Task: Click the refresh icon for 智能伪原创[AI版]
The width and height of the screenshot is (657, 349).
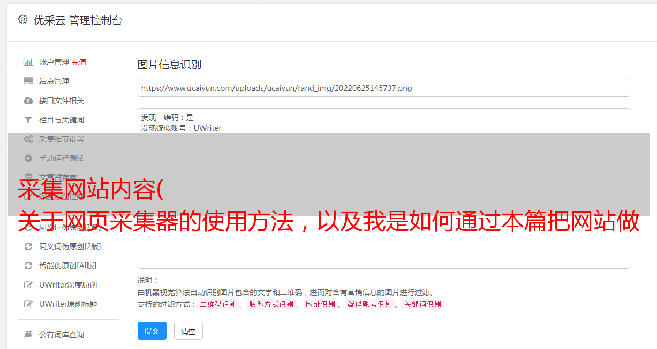Action: click(28, 266)
